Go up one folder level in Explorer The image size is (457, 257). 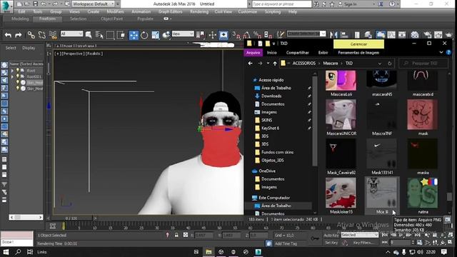coord(275,64)
